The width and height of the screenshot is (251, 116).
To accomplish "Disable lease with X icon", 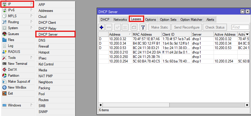I will (125, 27).
